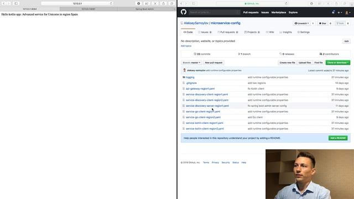Click aleksey-samoylov latest commit author

(x=196, y=70)
